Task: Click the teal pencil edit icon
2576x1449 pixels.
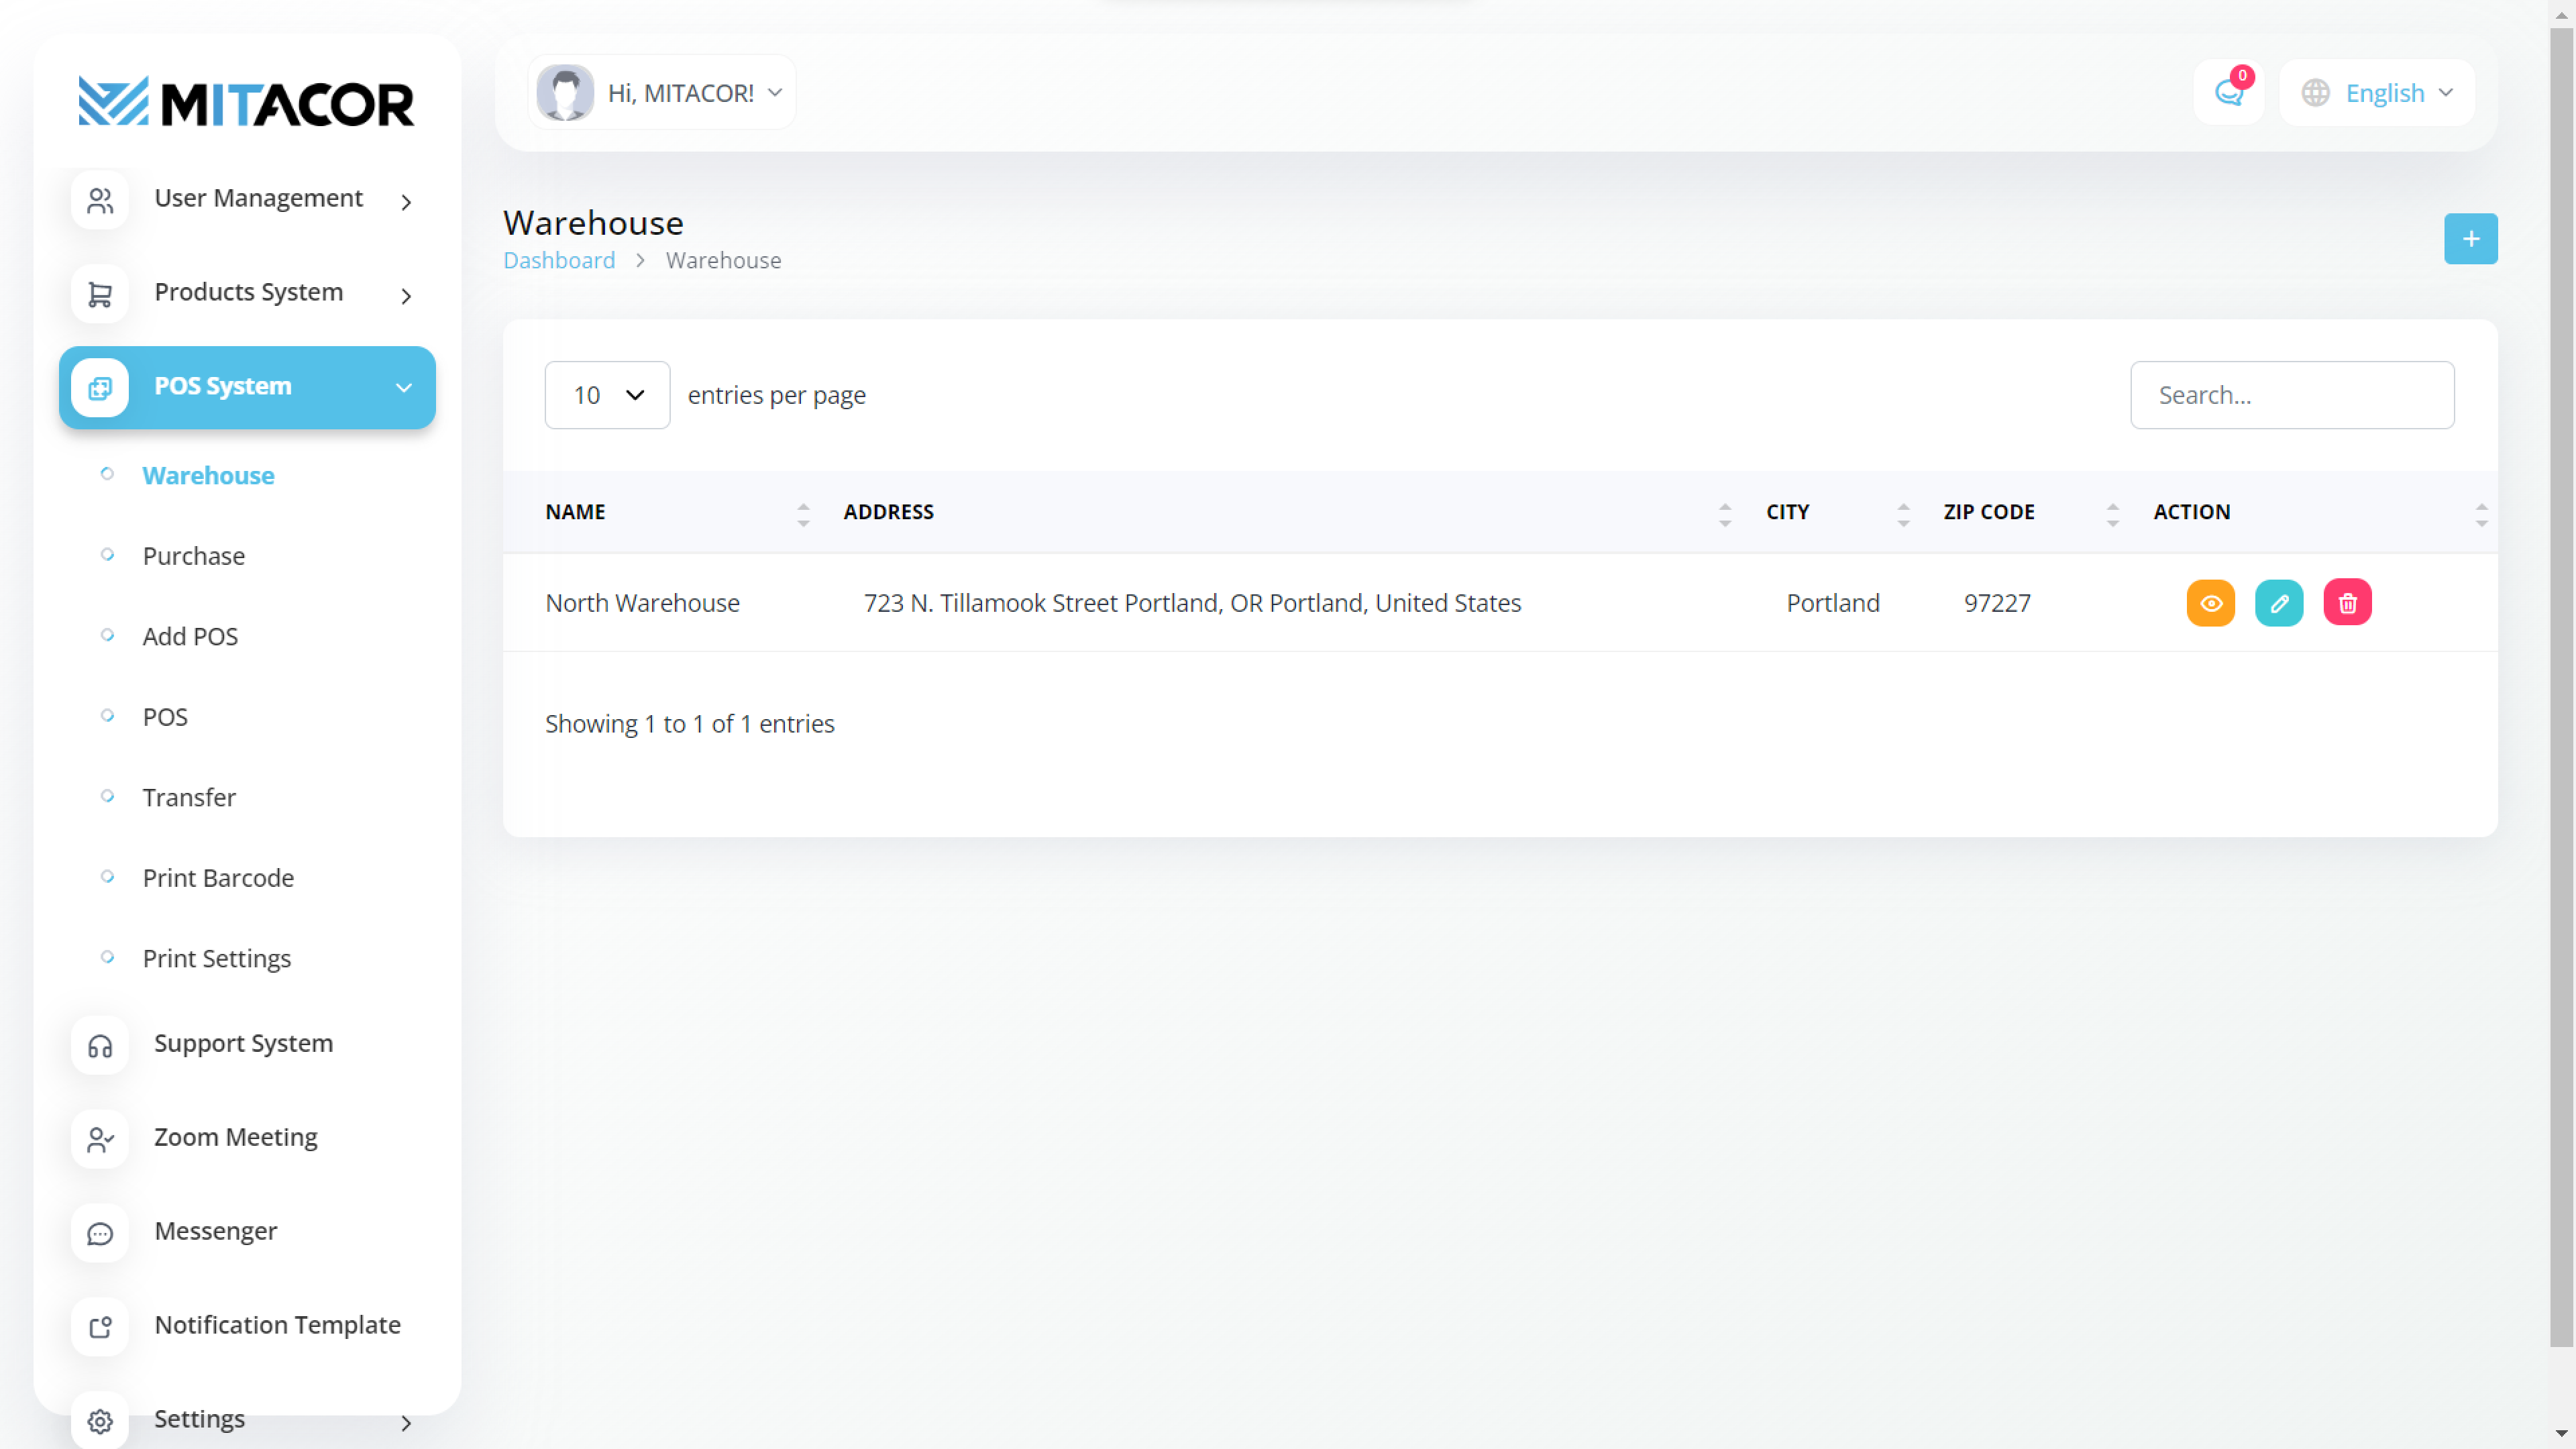Action: (2278, 603)
